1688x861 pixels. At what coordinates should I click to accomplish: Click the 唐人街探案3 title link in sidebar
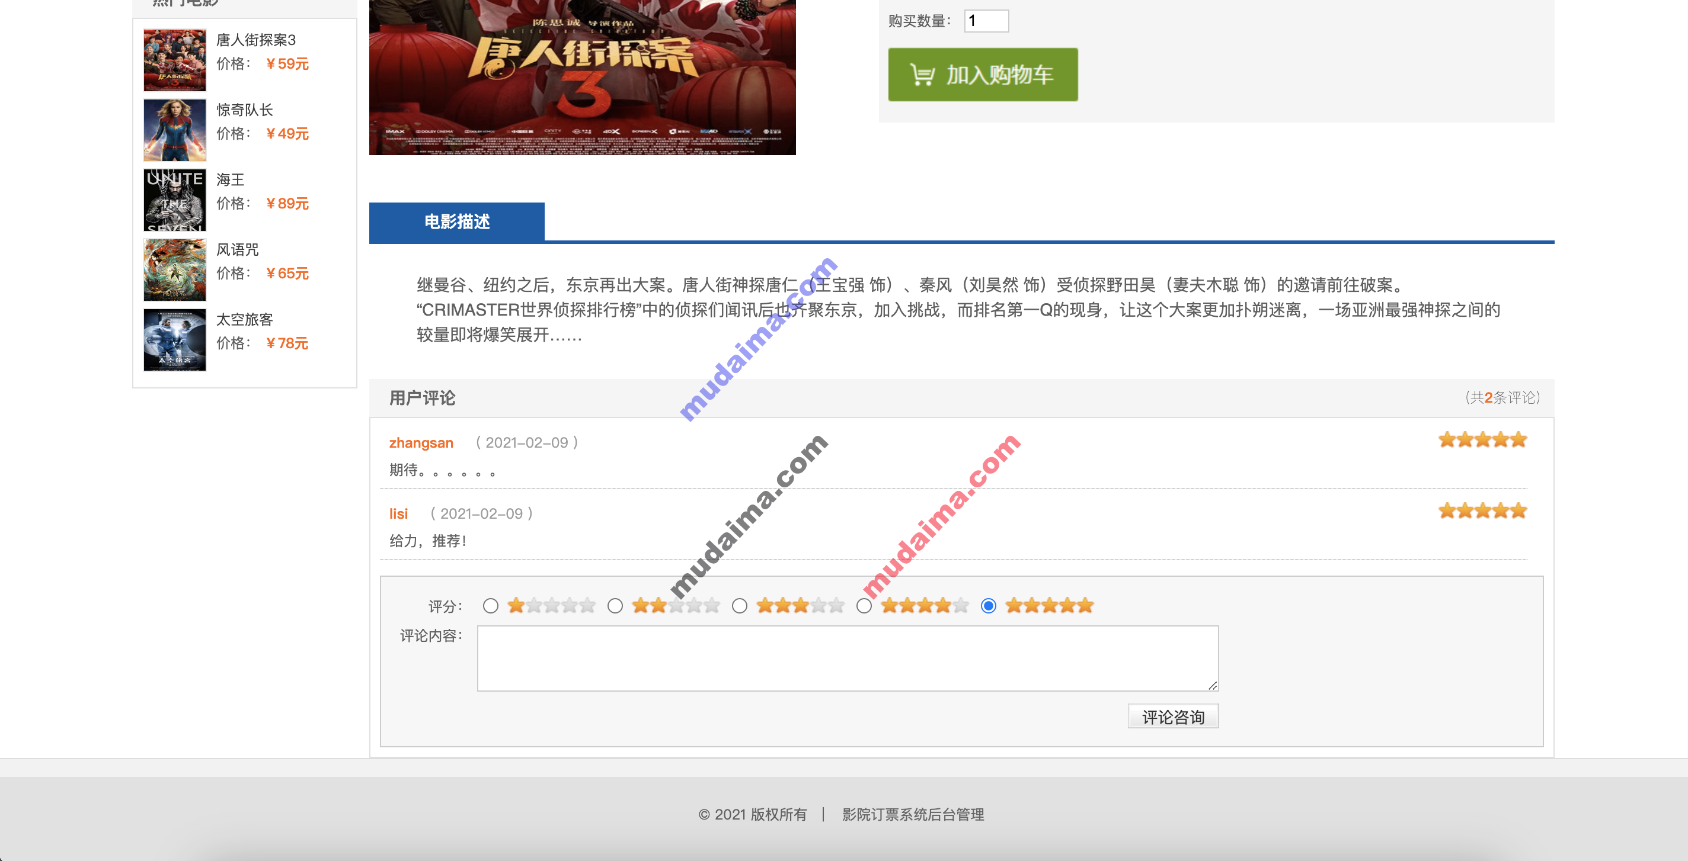pyautogui.click(x=256, y=40)
